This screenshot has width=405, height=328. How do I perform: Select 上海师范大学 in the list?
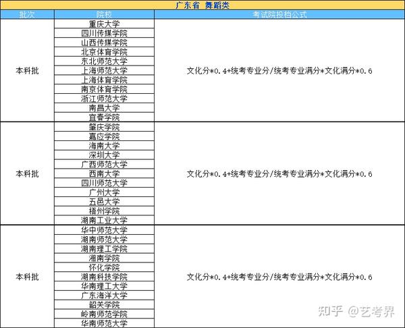(104, 70)
